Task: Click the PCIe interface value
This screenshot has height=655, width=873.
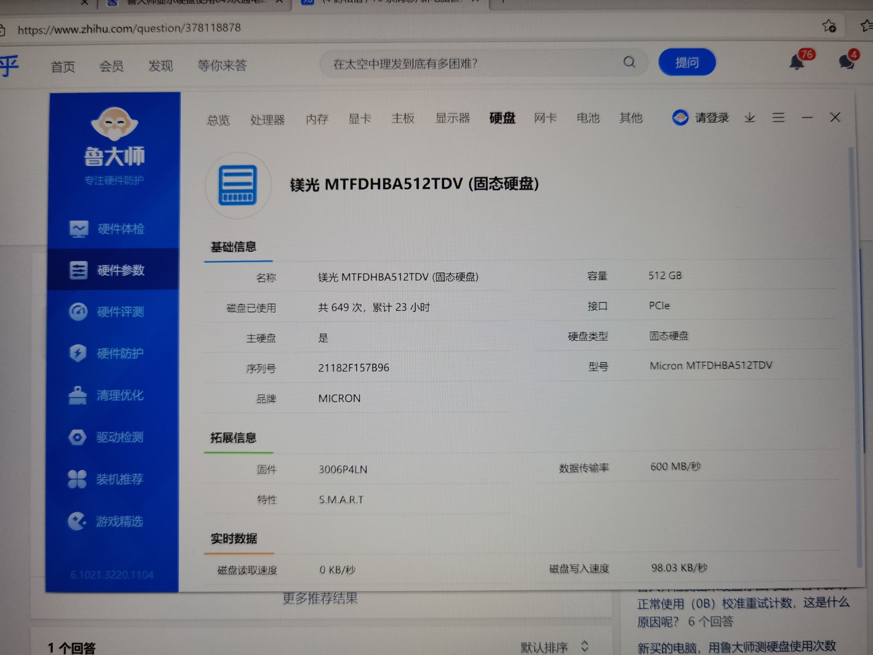Action: tap(659, 306)
